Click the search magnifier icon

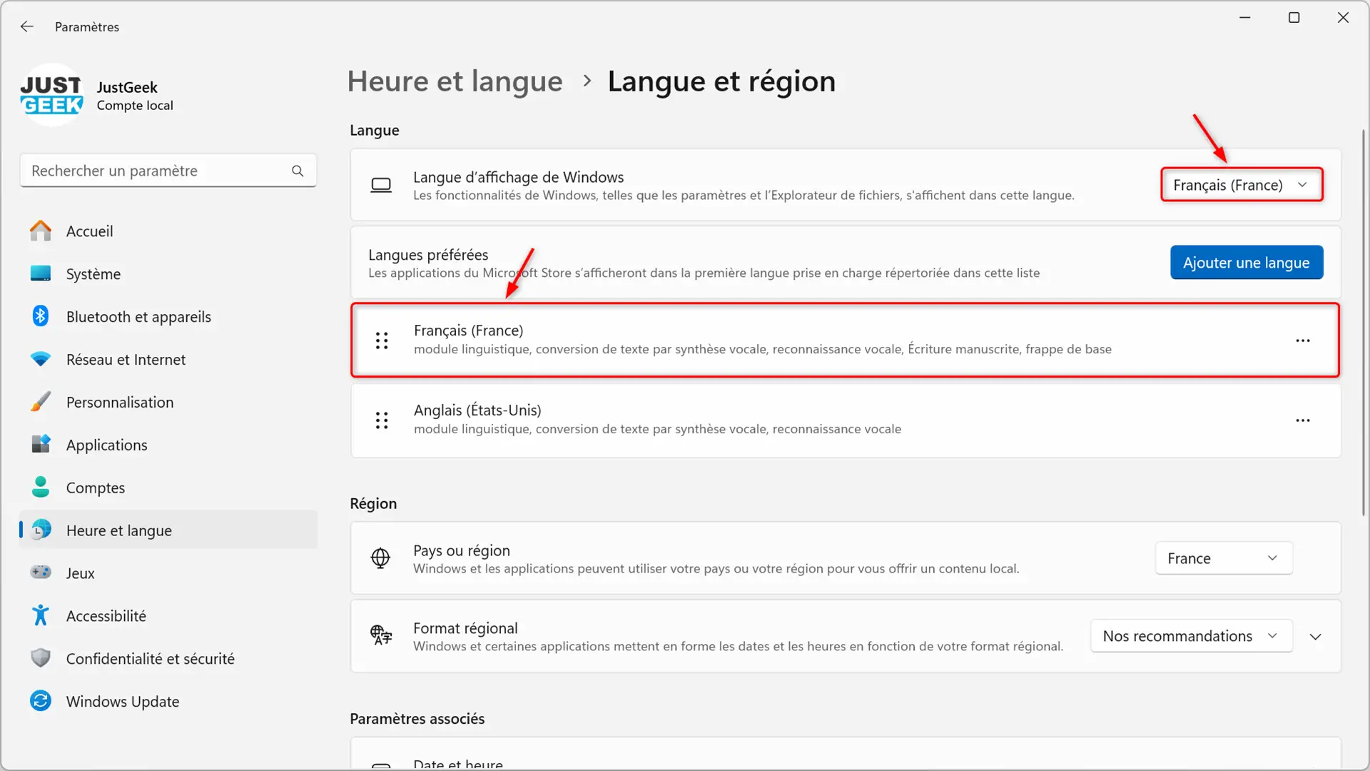[x=298, y=171]
